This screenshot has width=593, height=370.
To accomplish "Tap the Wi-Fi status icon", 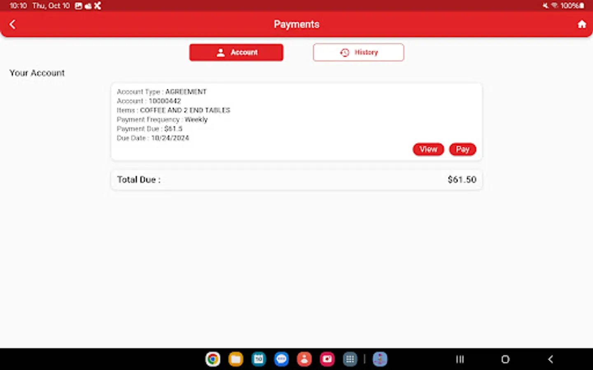I will click(555, 6).
